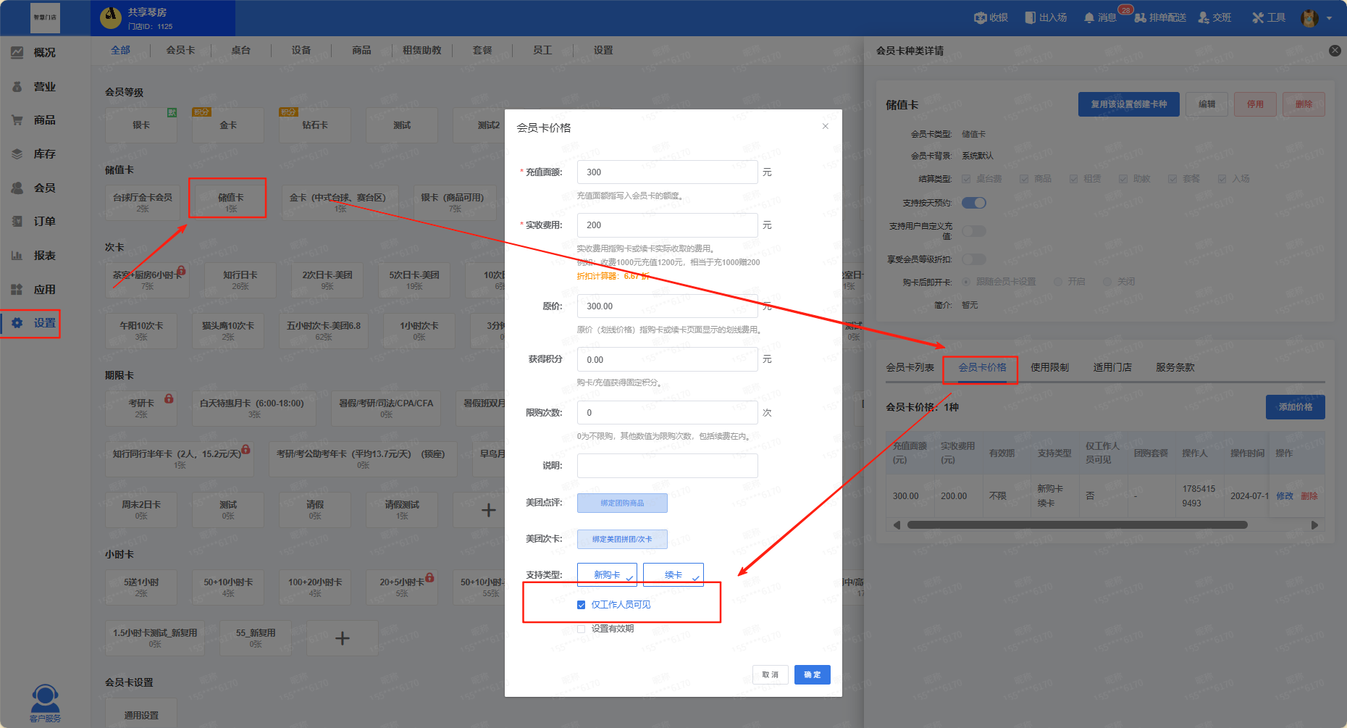Open 客户服务 customer service headset icon

45,700
